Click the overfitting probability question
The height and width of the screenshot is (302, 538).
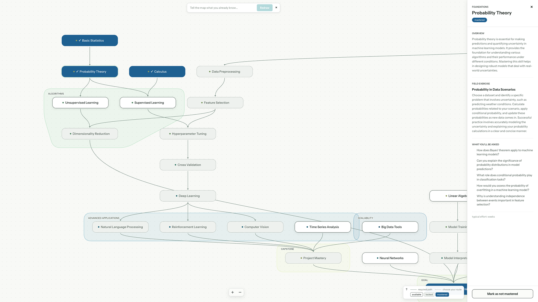(x=503, y=188)
